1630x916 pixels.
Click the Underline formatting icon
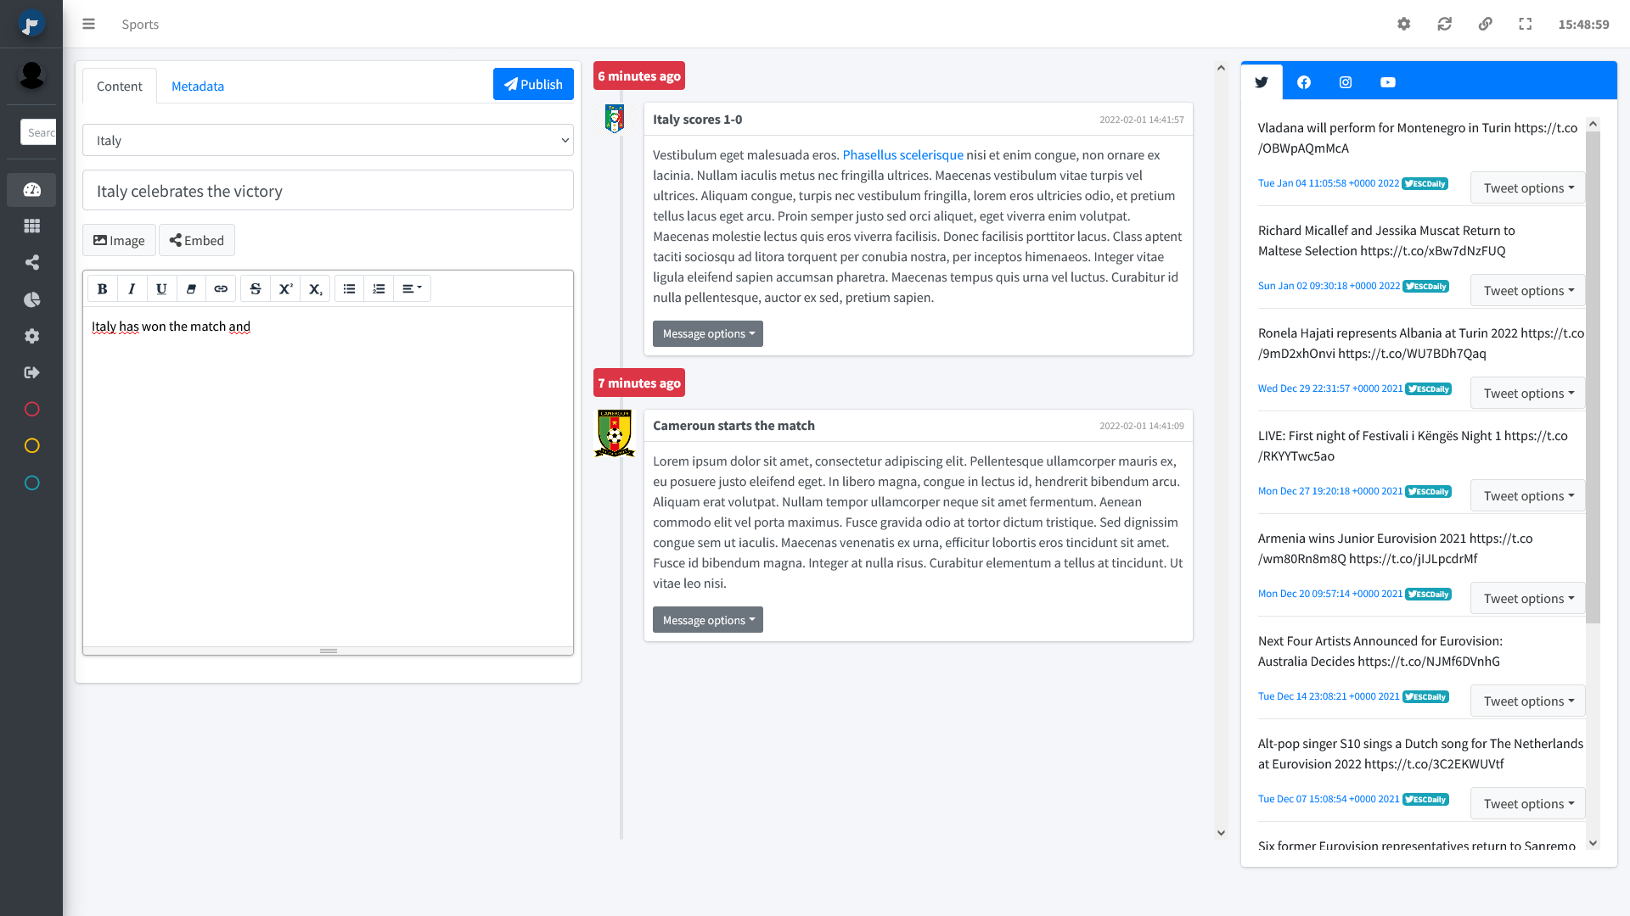tap(161, 288)
